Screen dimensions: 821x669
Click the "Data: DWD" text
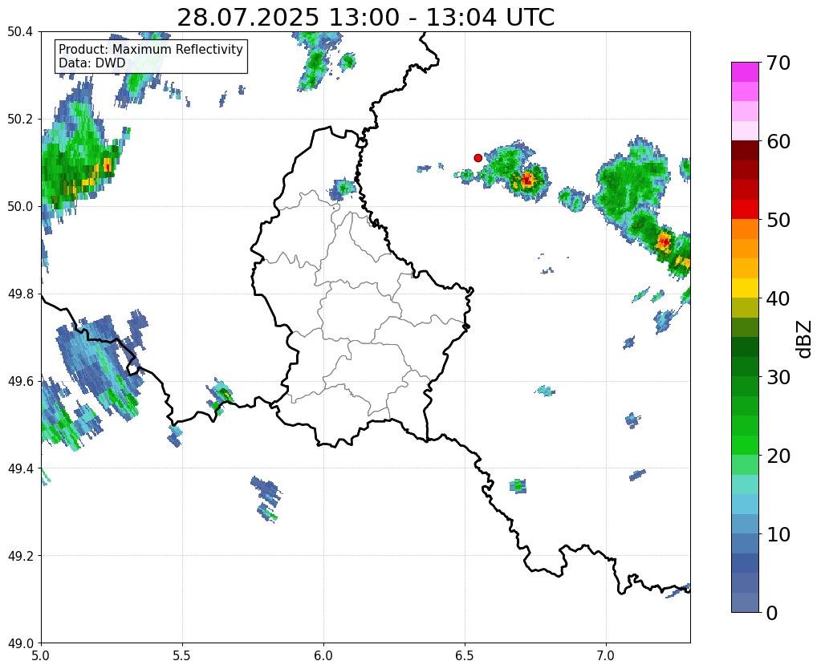click(92, 63)
